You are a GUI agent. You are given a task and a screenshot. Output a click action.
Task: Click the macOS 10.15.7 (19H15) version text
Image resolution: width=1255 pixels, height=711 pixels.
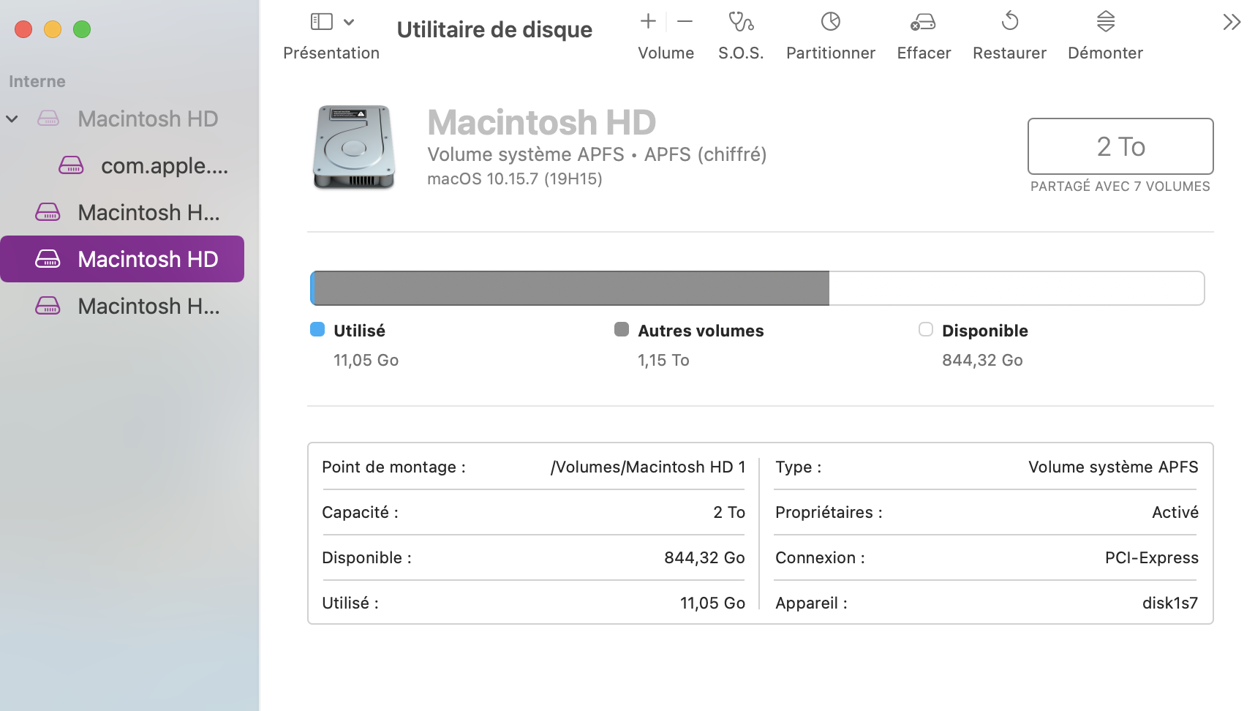point(515,179)
